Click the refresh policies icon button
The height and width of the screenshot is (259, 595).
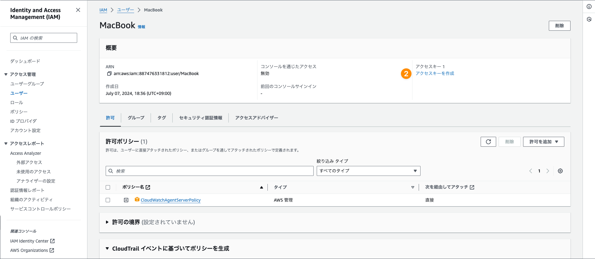(488, 142)
